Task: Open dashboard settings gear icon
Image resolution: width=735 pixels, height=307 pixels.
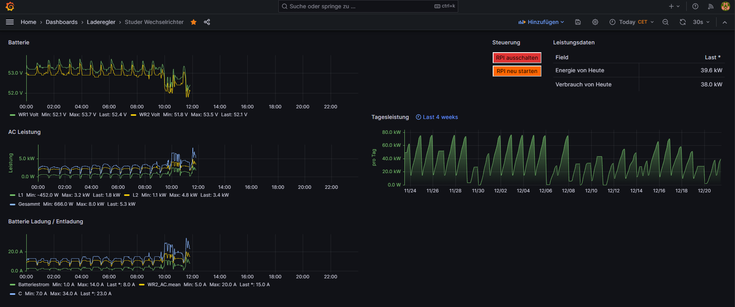Action: coord(595,22)
